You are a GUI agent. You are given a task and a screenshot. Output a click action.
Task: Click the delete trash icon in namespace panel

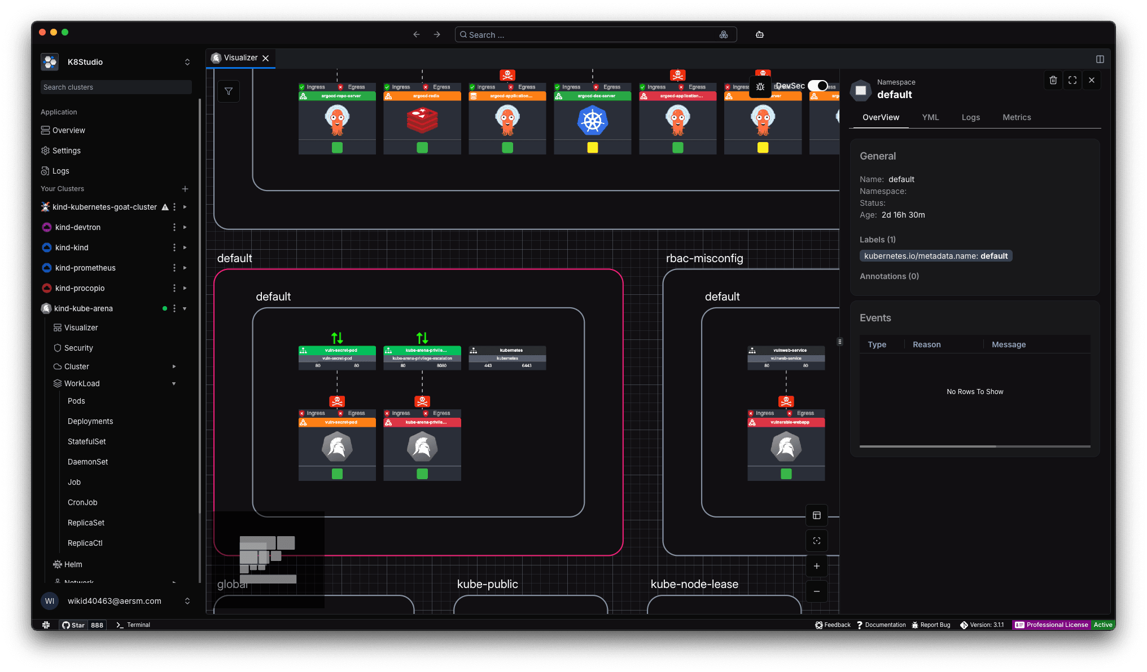click(1053, 80)
